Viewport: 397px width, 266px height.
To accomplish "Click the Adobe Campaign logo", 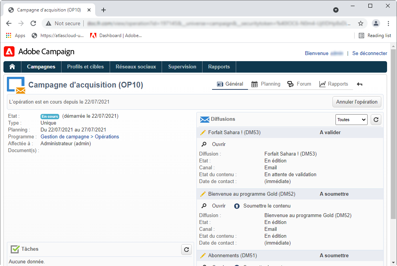I will pyautogui.click(x=10, y=52).
